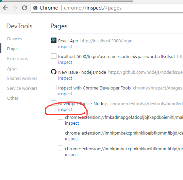Click the chrome-devtools://devtools/bundled URL text
183x180 pixels.
[x=147, y=104]
